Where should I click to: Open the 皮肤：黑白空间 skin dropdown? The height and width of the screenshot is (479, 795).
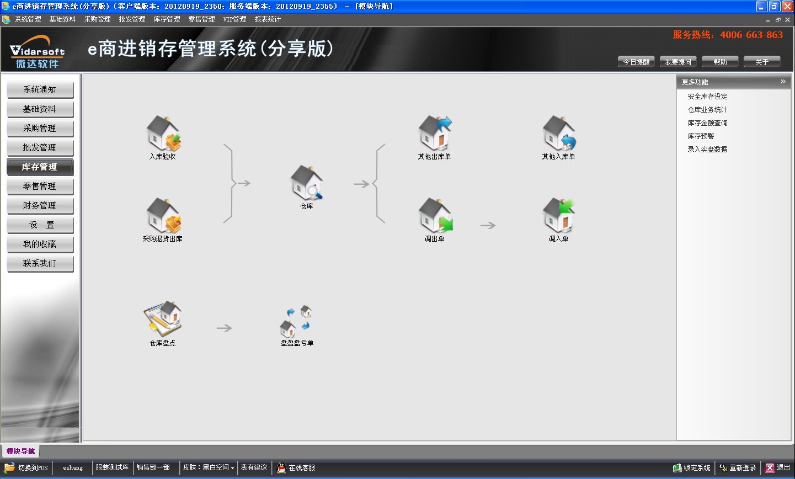[209, 467]
